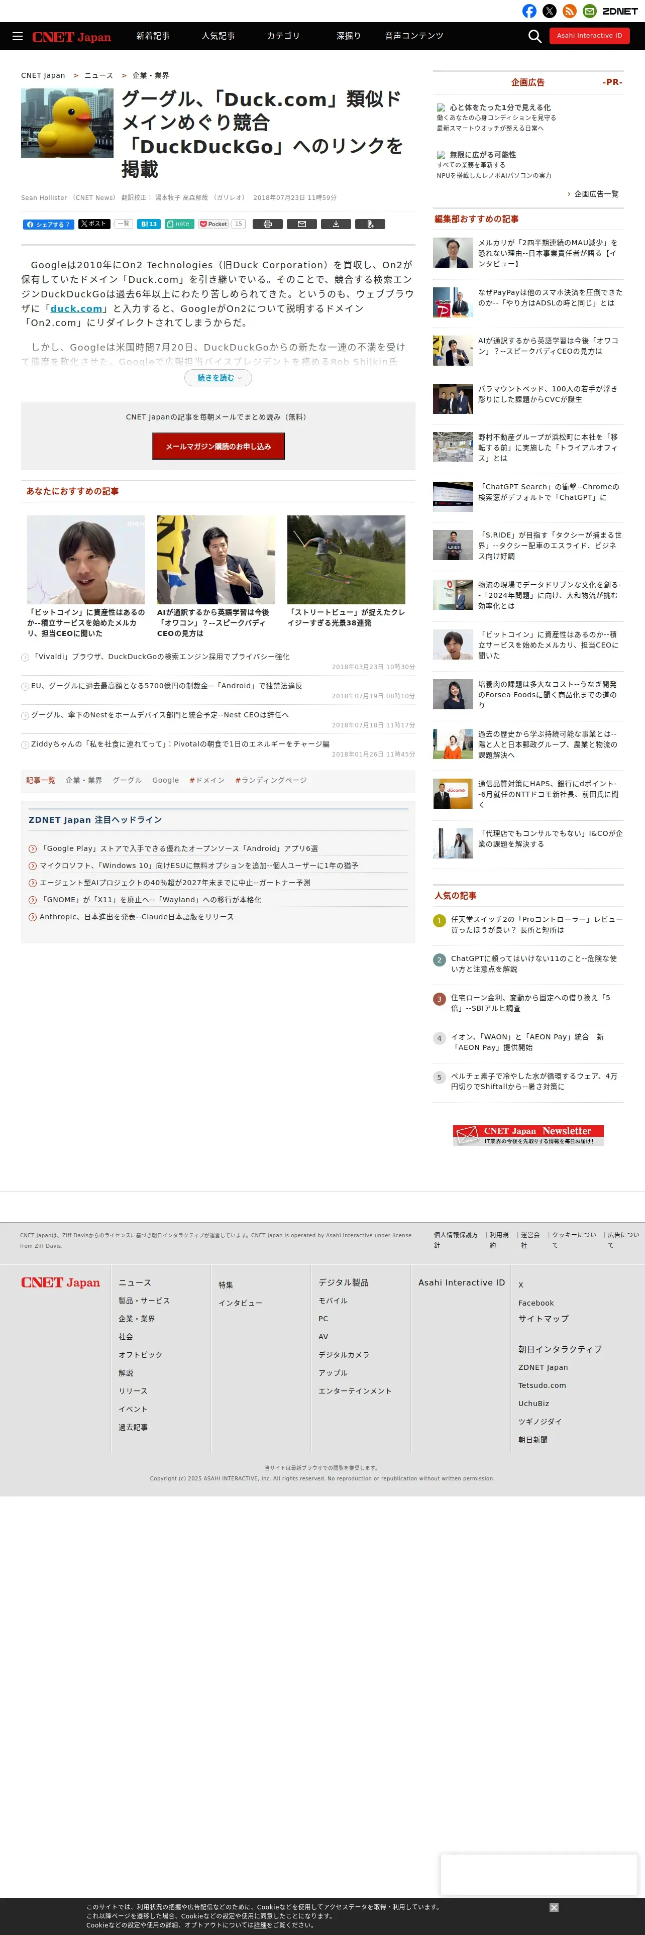
Task: Open the ストリートビュー article thumbnail
Action: pyautogui.click(x=346, y=560)
